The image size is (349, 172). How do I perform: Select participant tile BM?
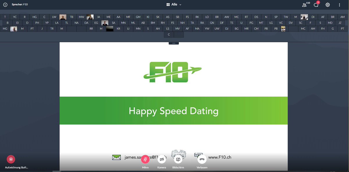click(x=153, y=23)
